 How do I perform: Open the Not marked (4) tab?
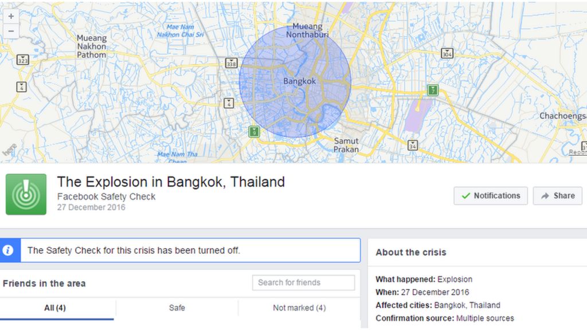[298, 308]
